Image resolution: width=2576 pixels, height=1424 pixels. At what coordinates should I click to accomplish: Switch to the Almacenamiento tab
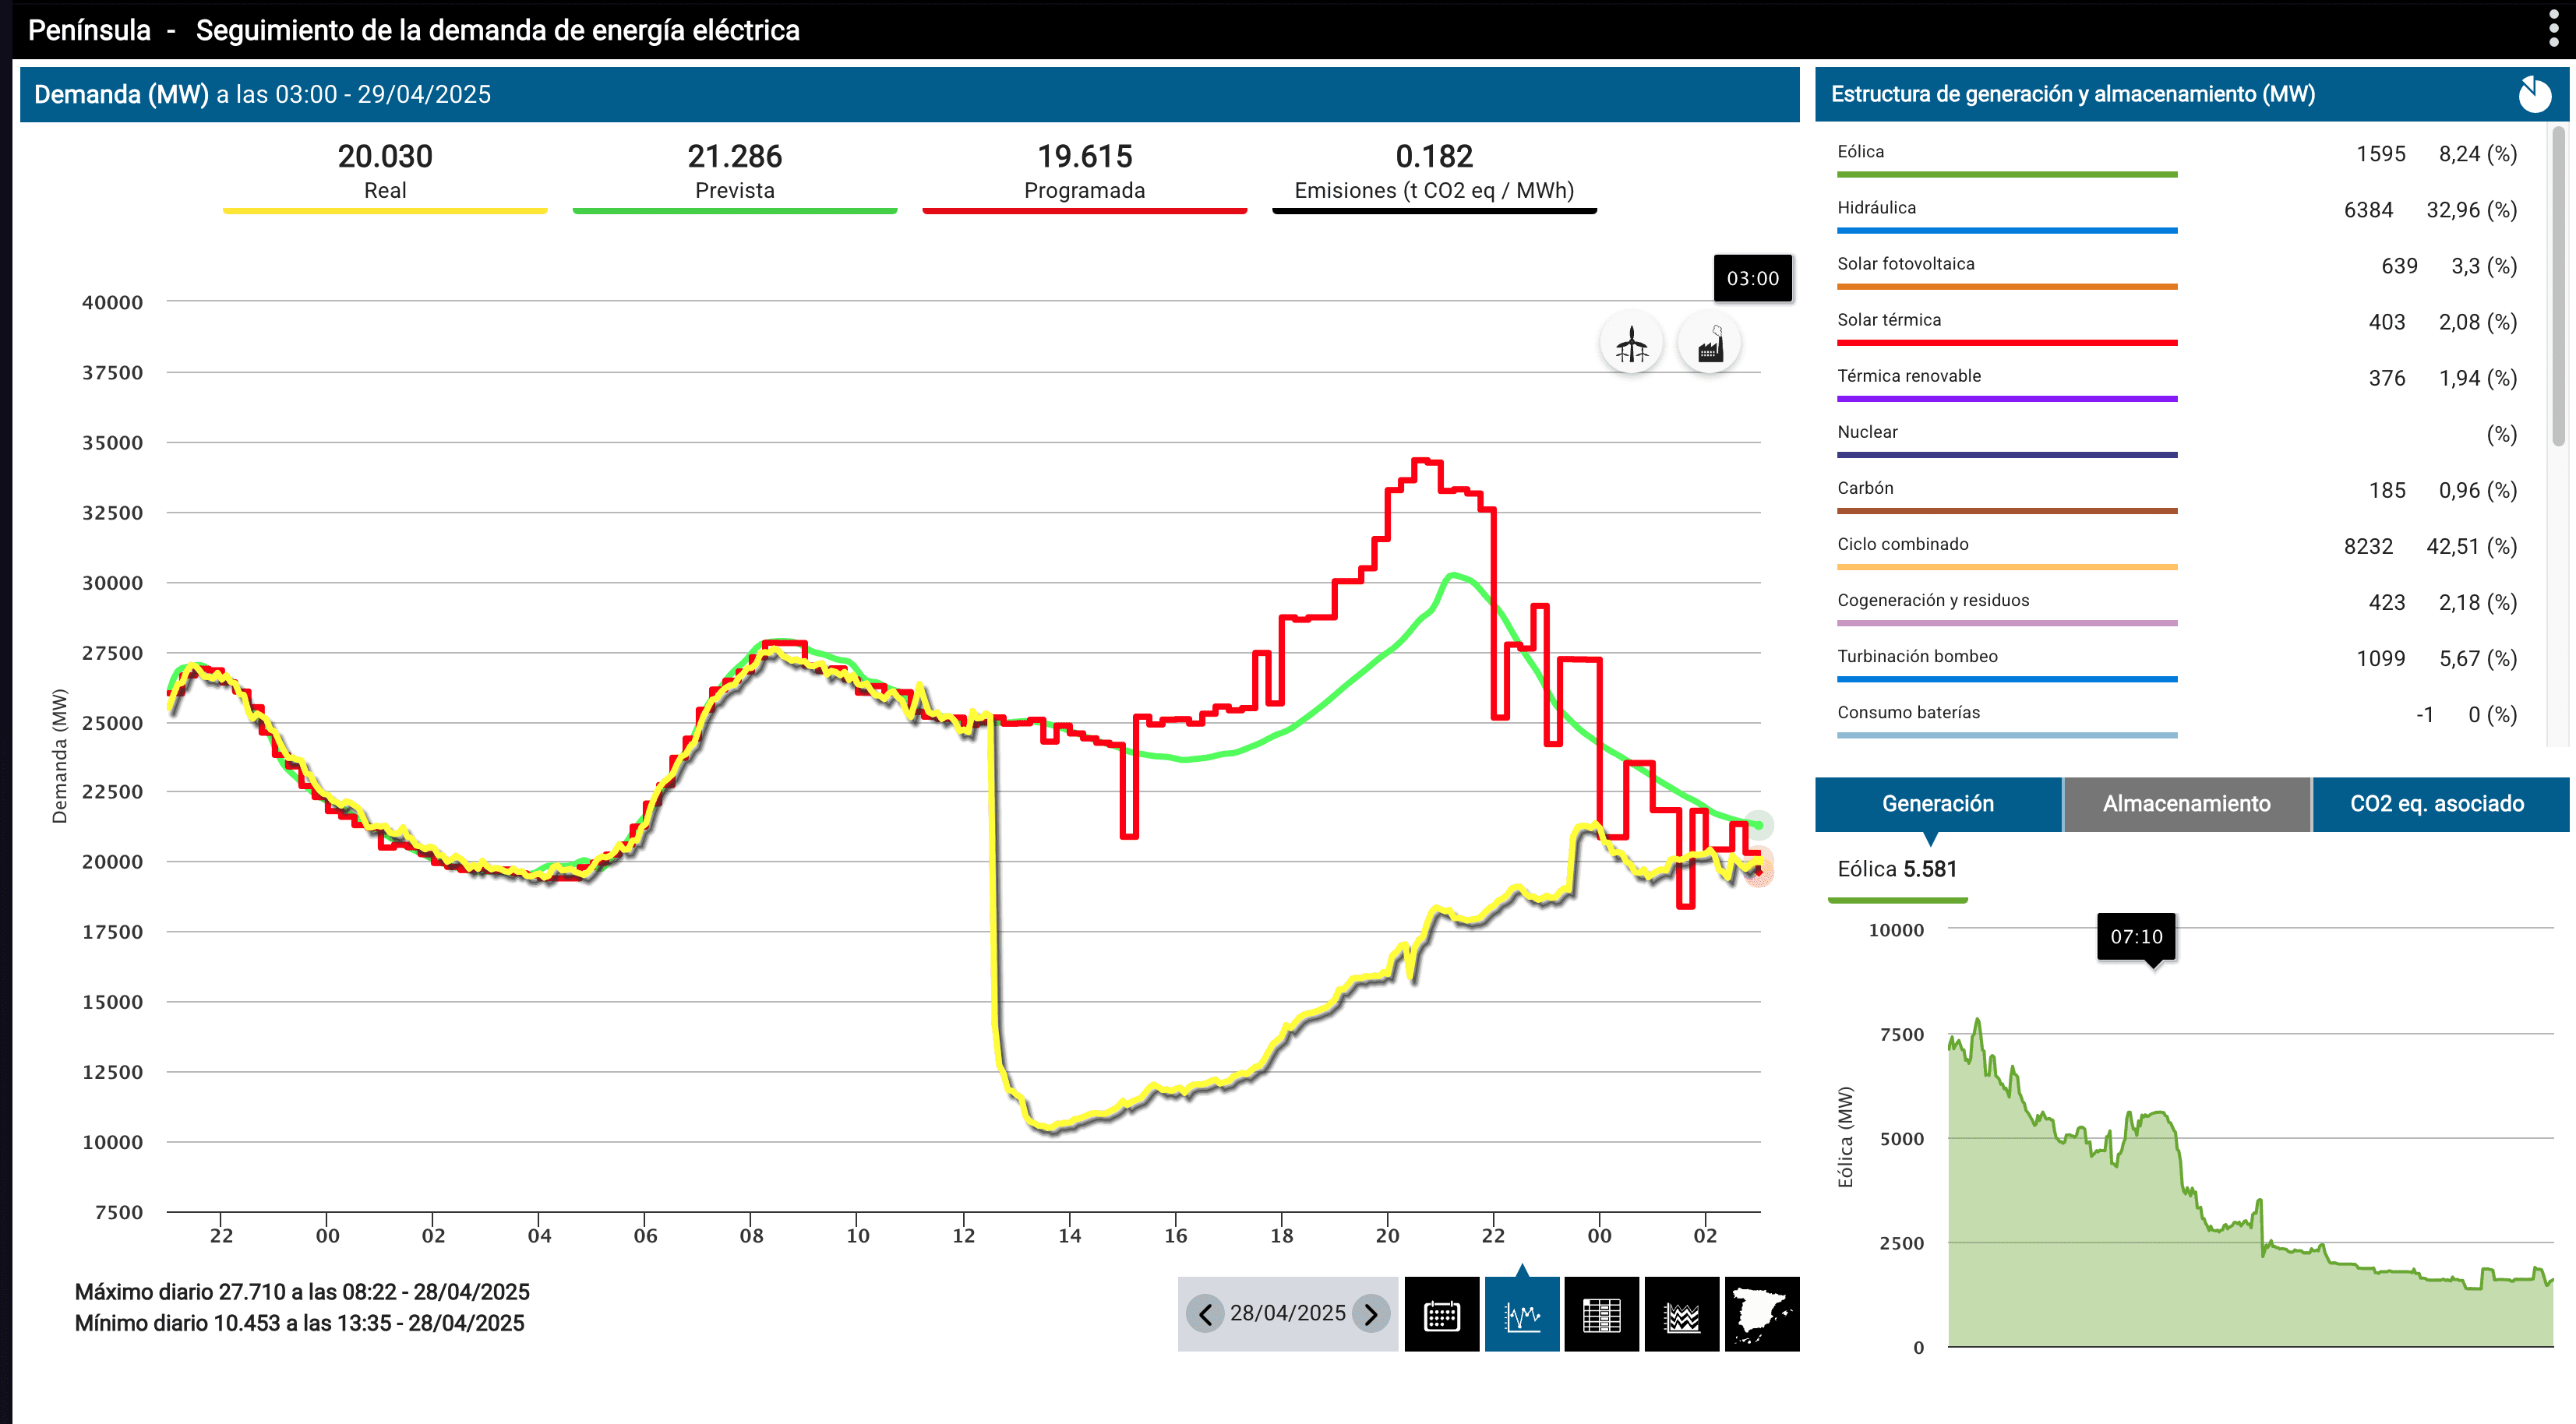(x=2186, y=804)
